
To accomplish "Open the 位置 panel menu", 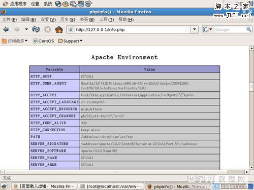I will click(35, 4).
